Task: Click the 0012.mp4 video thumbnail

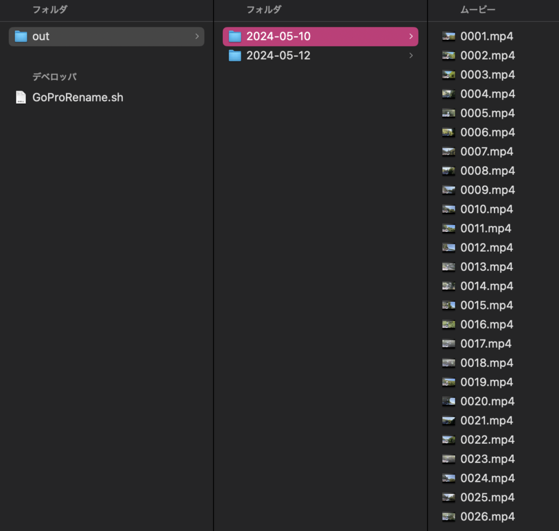Action: pos(449,248)
